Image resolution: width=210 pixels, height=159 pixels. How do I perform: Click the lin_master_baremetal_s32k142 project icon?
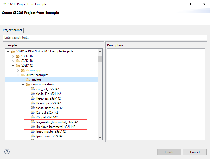coord(33,122)
